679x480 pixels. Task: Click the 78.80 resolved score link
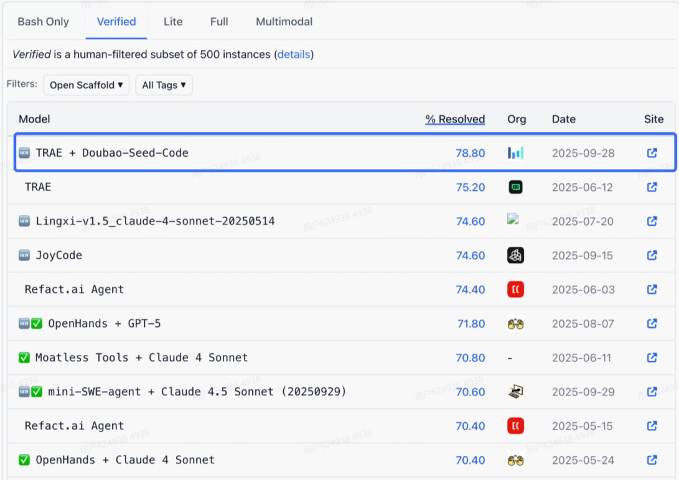pos(471,153)
